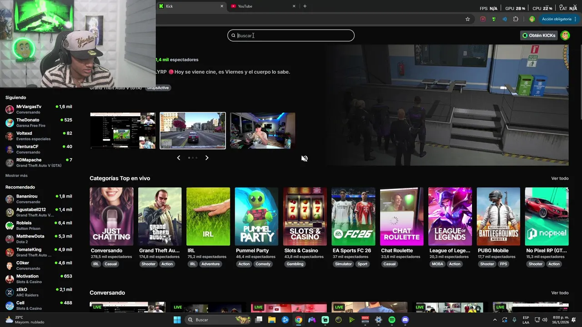Open zEkO recommended channel

coord(39,292)
